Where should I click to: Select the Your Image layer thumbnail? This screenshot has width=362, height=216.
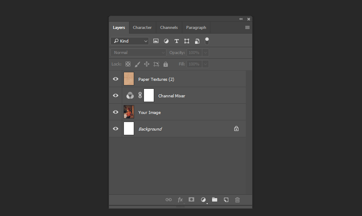click(x=129, y=112)
